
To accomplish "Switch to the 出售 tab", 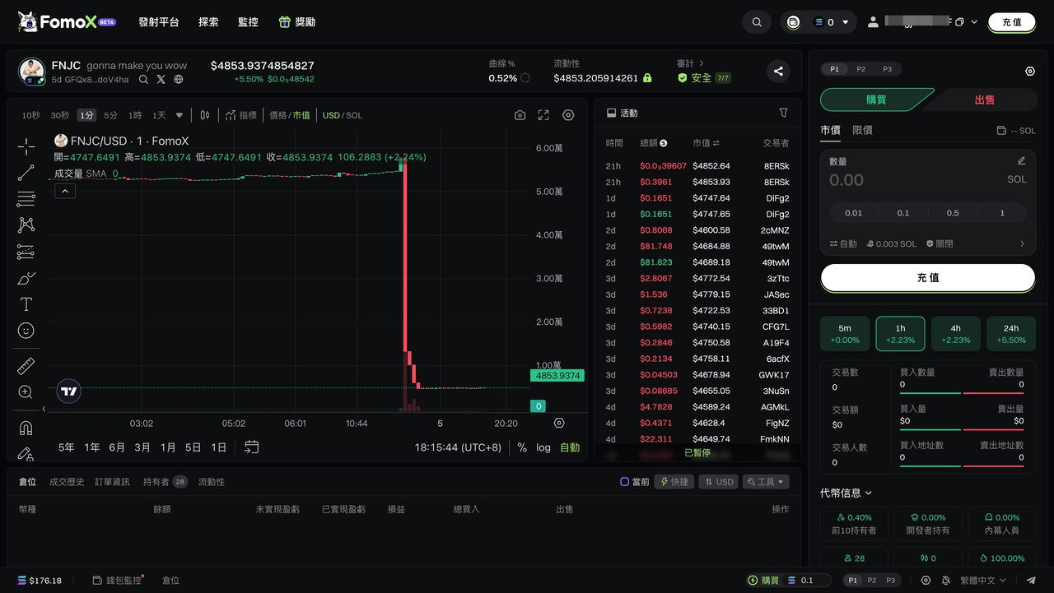I will 985,100.
